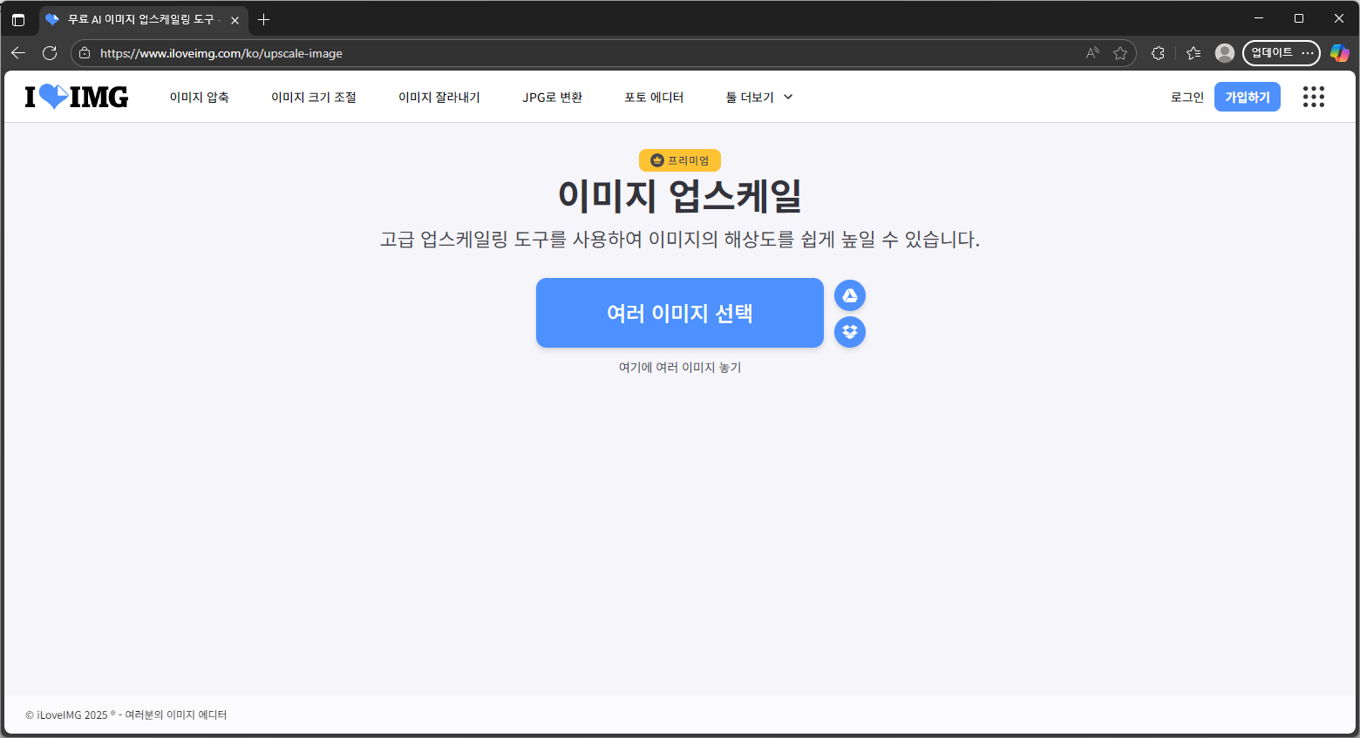
Task: Select 포토 에디터 from the navigation
Action: [x=655, y=97]
